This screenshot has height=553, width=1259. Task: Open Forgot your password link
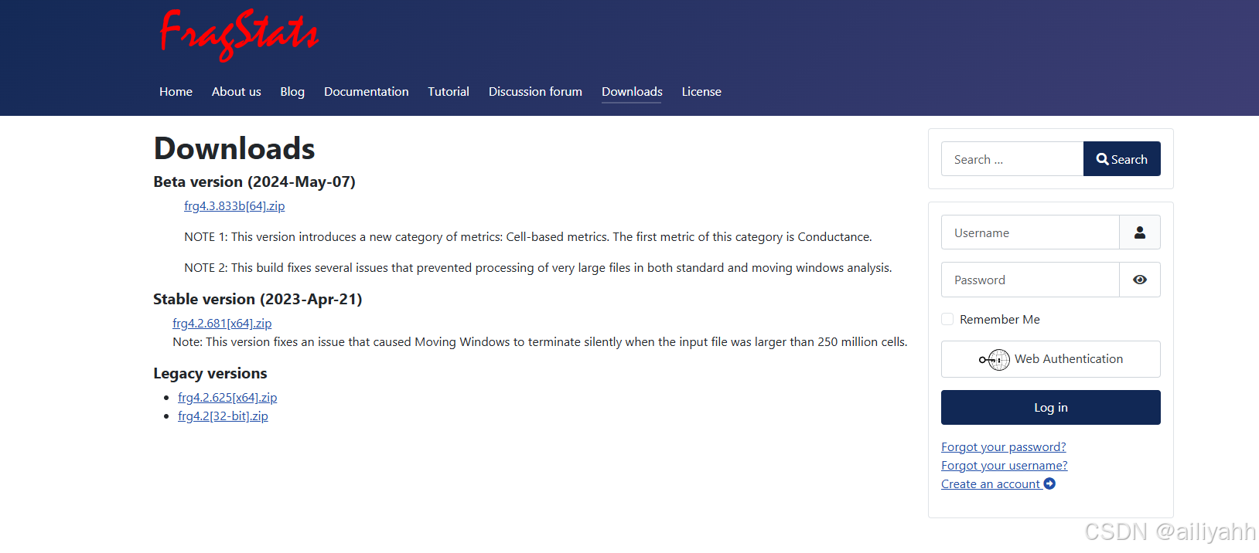click(1003, 446)
